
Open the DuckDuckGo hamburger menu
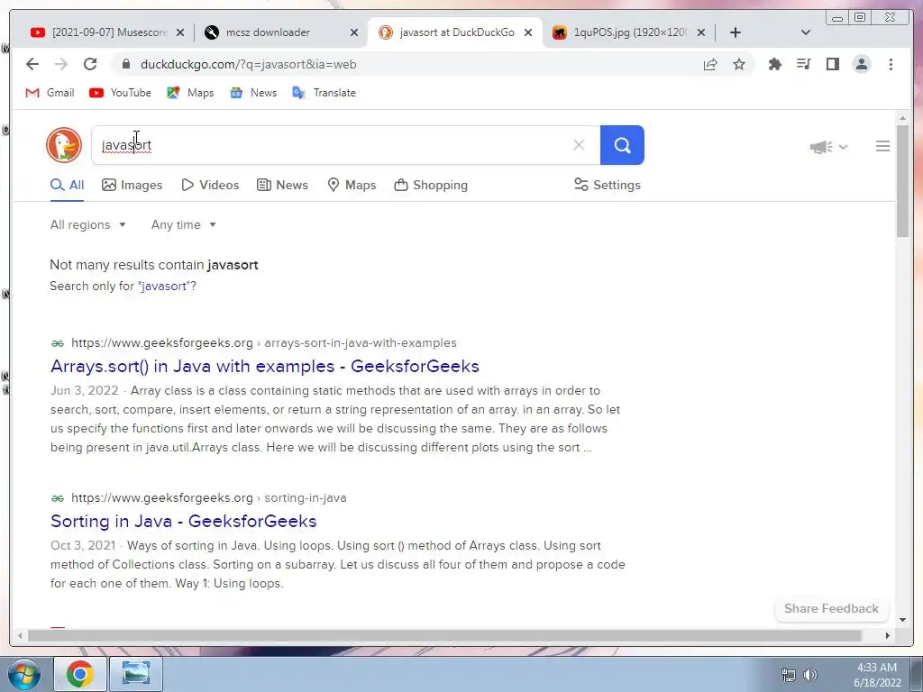point(882,146)
